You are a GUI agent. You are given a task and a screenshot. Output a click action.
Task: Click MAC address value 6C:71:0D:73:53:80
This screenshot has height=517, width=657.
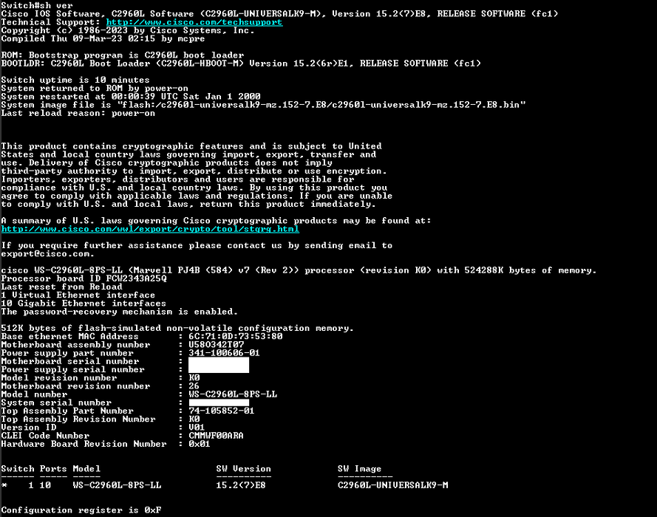(236, 336)
